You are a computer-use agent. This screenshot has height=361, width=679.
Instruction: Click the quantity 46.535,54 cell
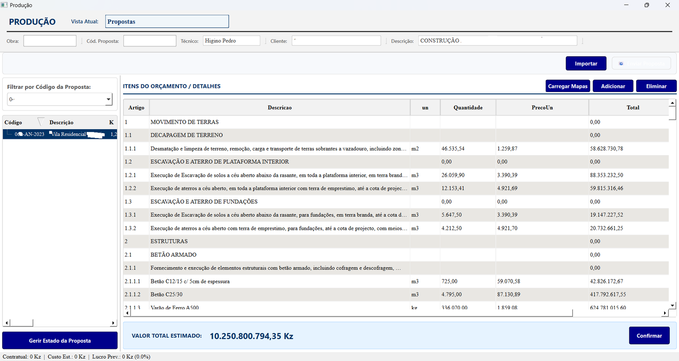click(x=468, y=149)
